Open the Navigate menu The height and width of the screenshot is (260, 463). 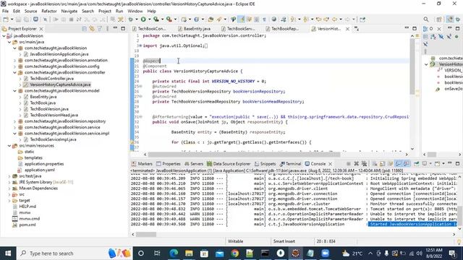[69, 12]
